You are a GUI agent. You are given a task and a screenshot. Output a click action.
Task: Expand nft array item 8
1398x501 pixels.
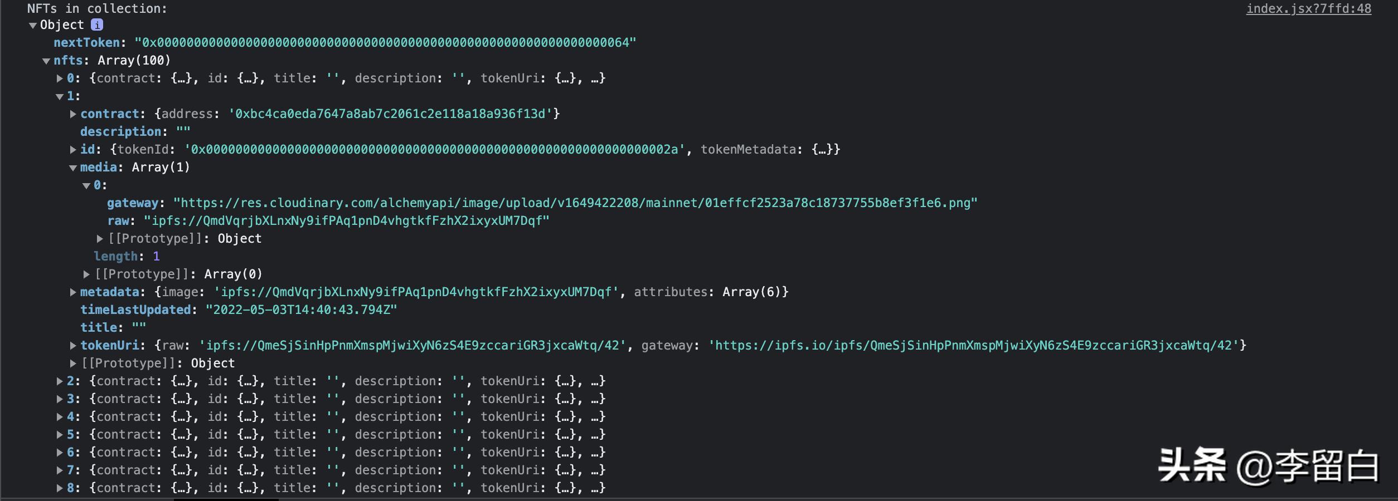pyautogui.click(x=60, y=488)
